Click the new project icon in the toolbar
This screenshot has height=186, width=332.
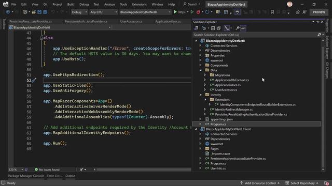coord(25,12)
